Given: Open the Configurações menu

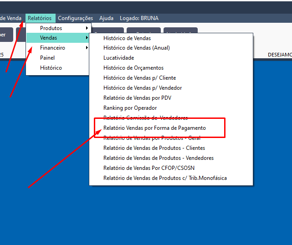Looking at the screenshot, I should pos(76,18).
